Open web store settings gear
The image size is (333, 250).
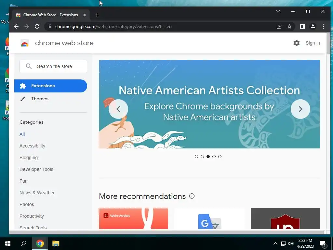click(x=297, y=43)
